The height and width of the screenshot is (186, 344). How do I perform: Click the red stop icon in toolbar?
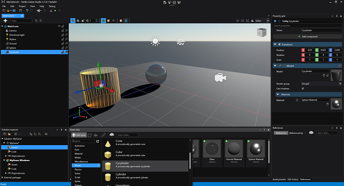pos(59,10)
